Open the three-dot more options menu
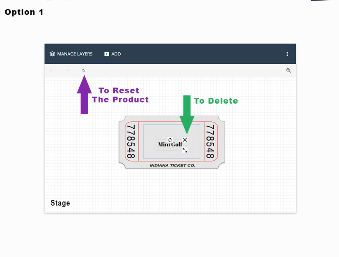339x257 pixels. tap(287, 54)
